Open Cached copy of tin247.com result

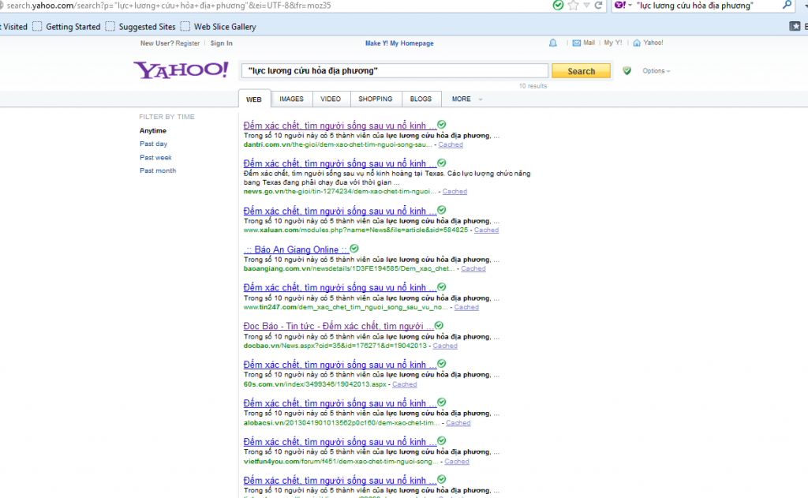pos(466,307)
